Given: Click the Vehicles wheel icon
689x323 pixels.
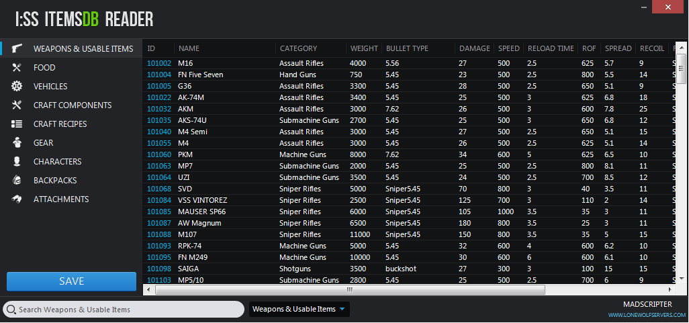Looking at the screenshot, I should click(x=17, y=86).
